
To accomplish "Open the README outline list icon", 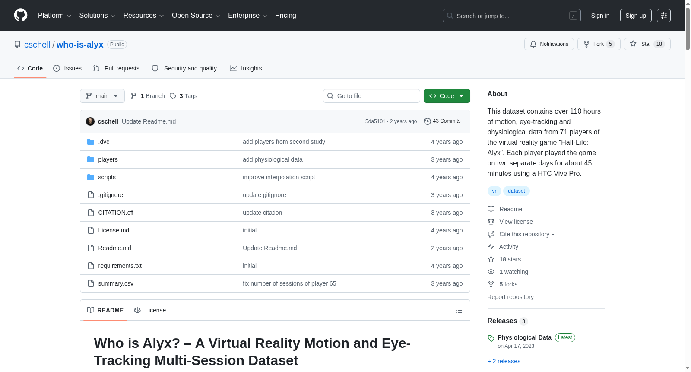I will (459, 310).
